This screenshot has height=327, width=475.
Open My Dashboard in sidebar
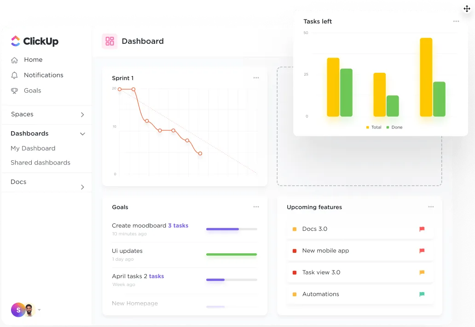pyautogui.click(x=33, y=148)
